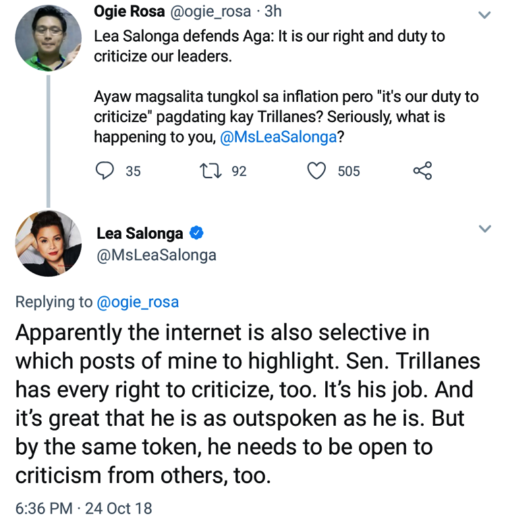Click the 3h timestamp on Ogie's tweet
The width and height of the screenshot is (506, 525).
[273, 12]
